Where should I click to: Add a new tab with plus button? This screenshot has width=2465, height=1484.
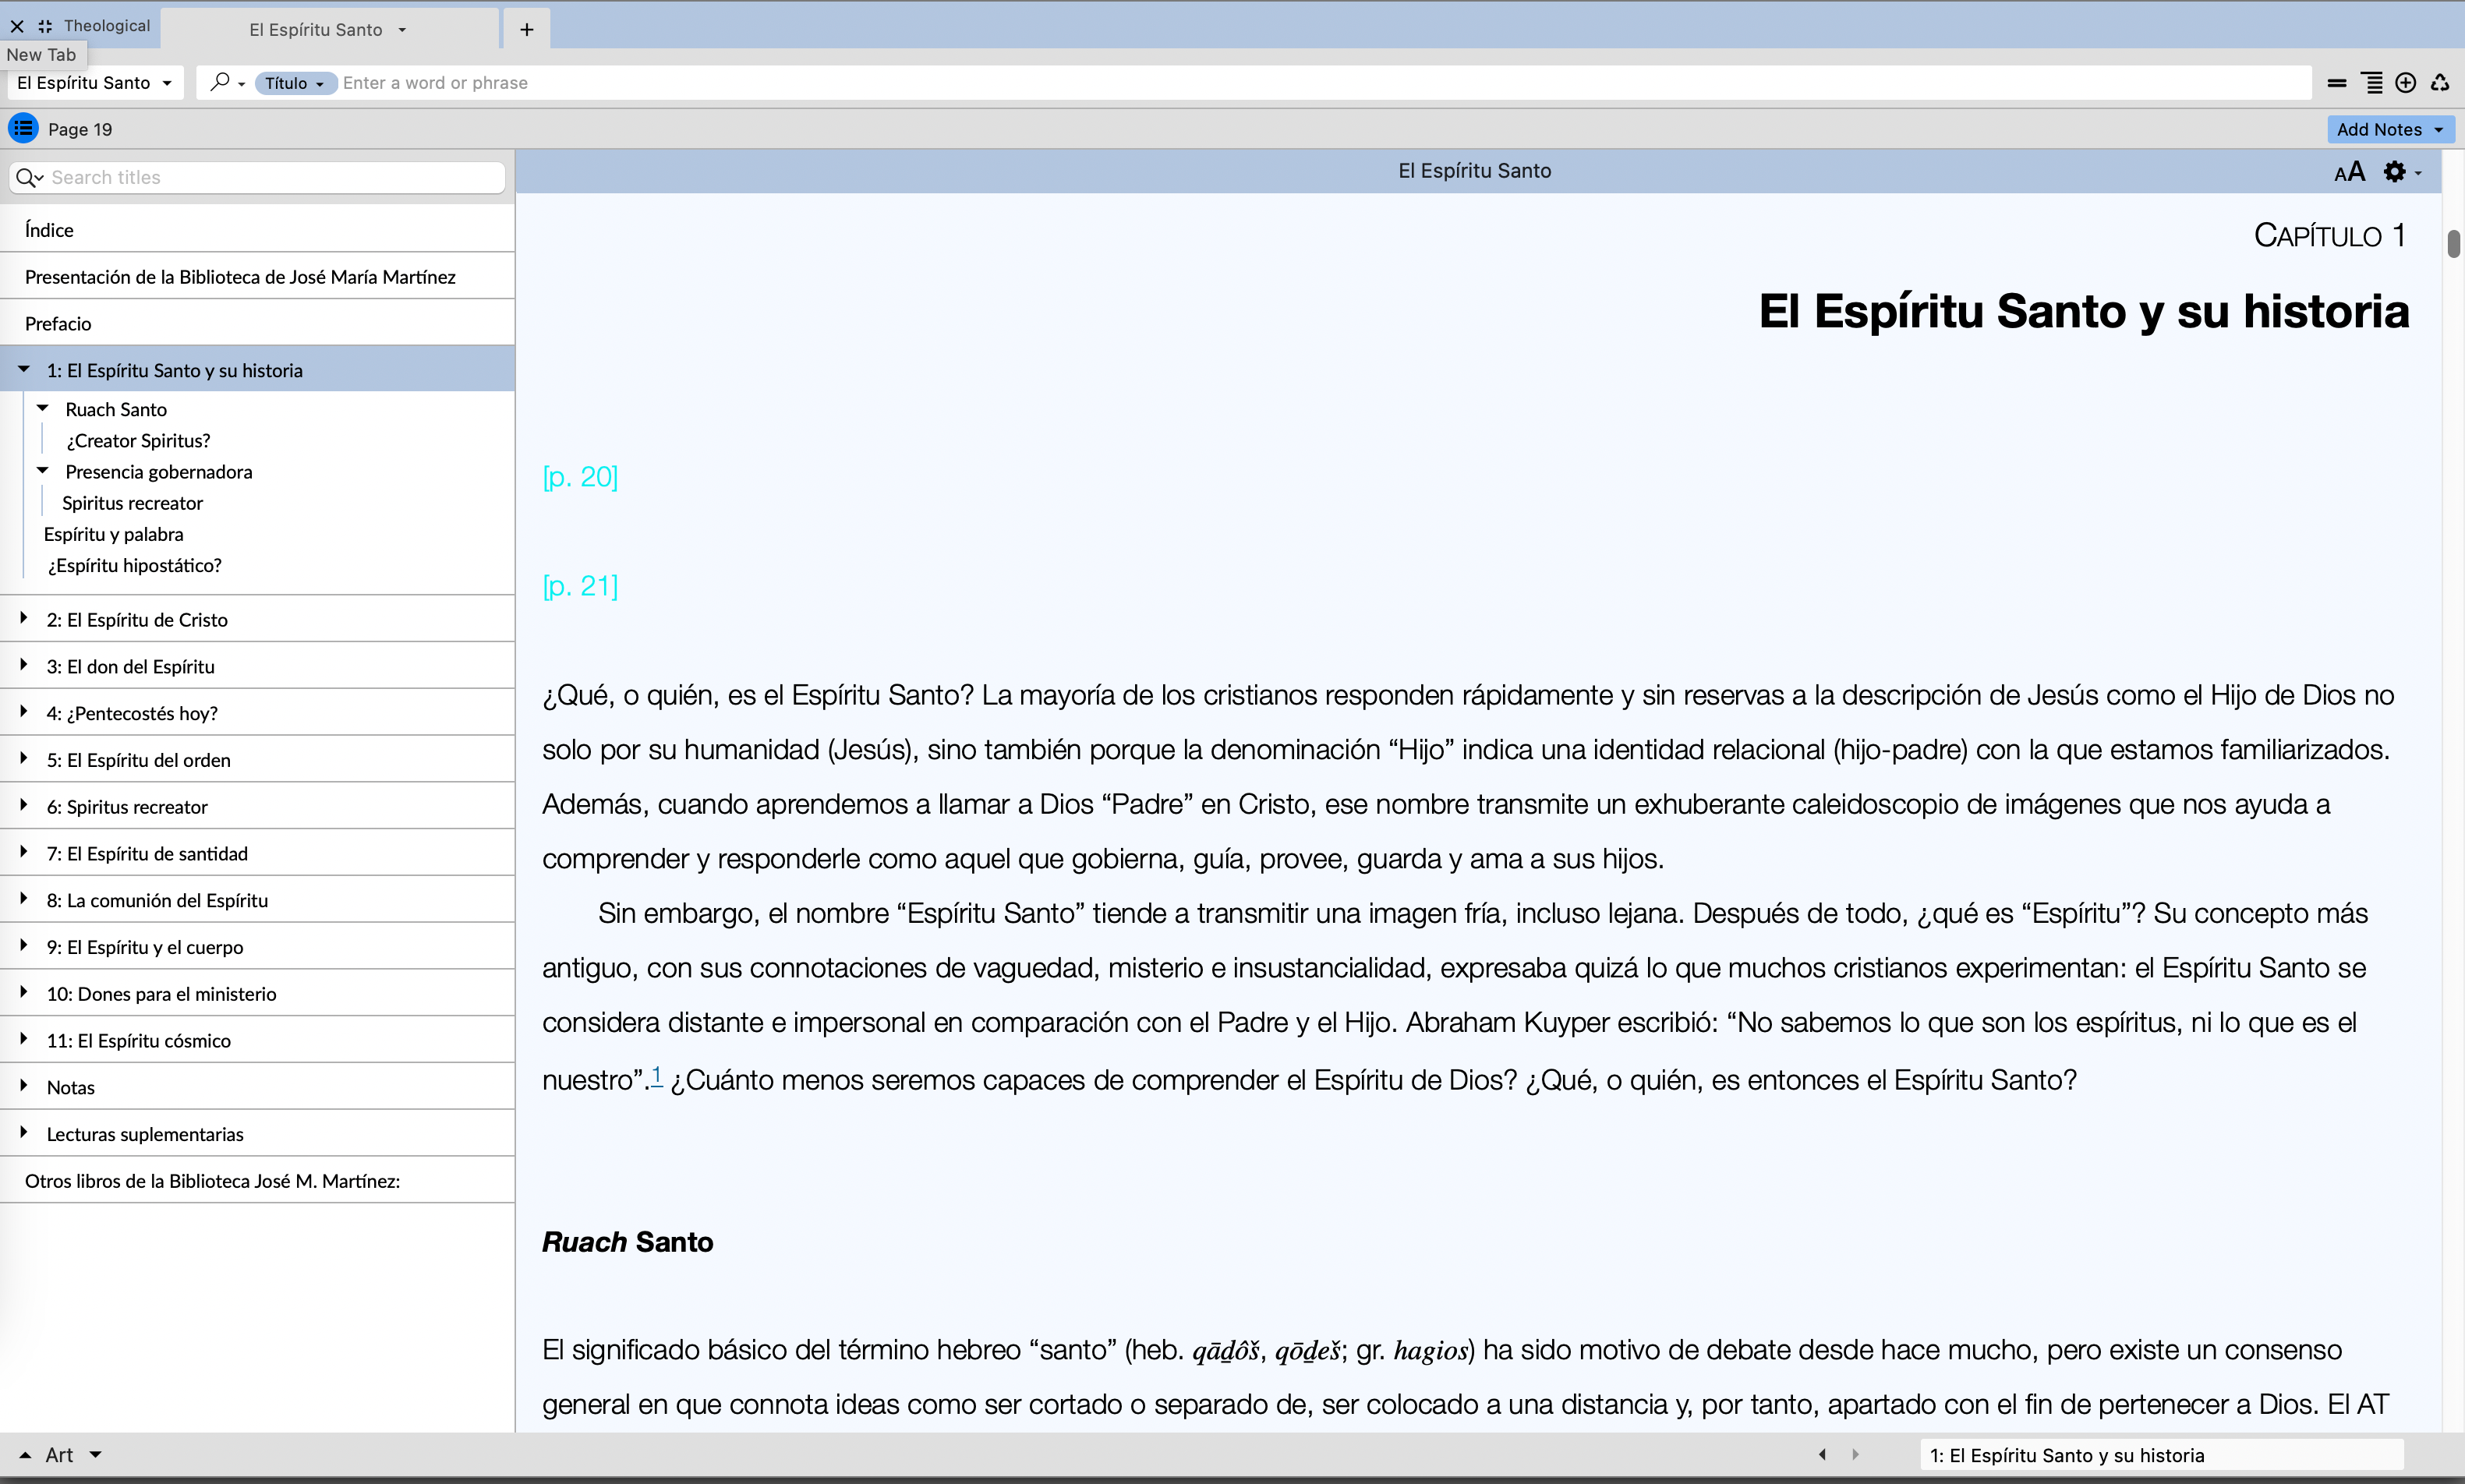pyautogui.click(x=527, y=29)
